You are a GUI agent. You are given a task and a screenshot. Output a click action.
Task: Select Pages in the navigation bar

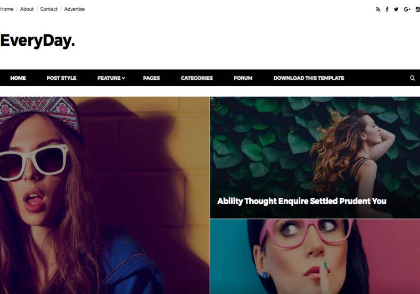(x=151, y=78)
